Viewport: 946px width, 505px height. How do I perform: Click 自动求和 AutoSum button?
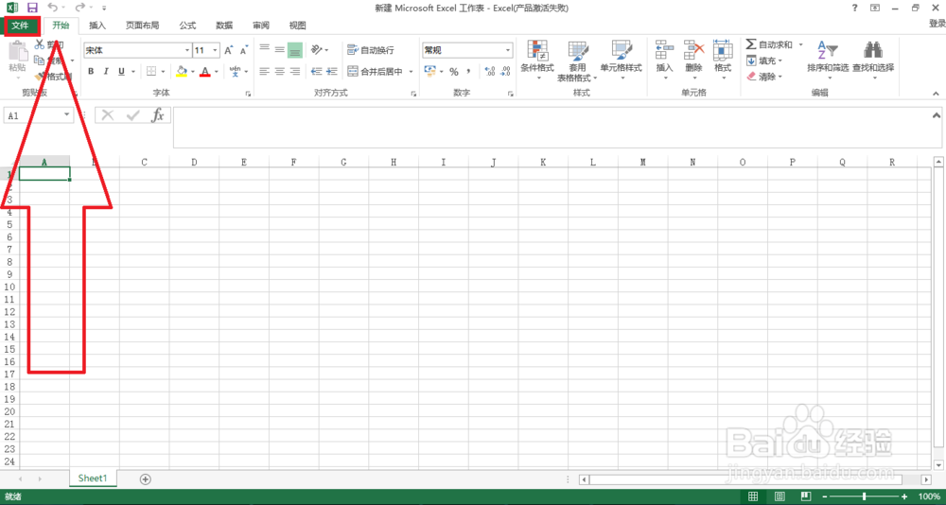tap(769, 44)
